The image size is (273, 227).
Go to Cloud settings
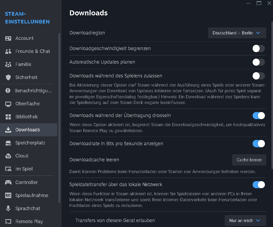(28, 156)
